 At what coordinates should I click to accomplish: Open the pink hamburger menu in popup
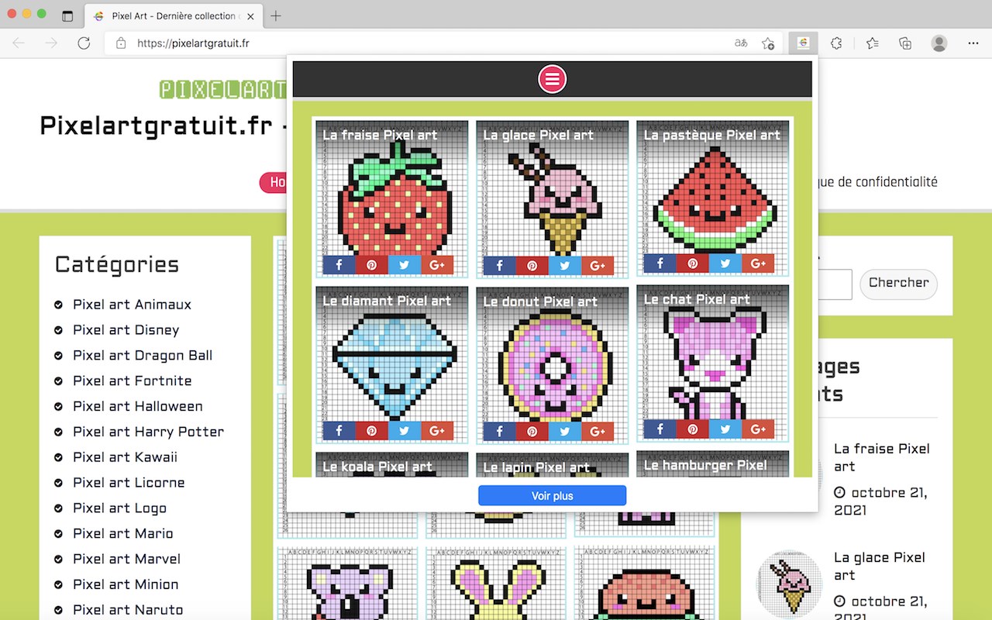pyautogui.click(x=553, y=79)
